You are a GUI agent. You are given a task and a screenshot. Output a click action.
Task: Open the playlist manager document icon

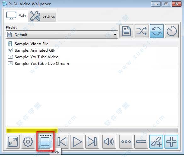pyautogui.click(x=126, y=31)
